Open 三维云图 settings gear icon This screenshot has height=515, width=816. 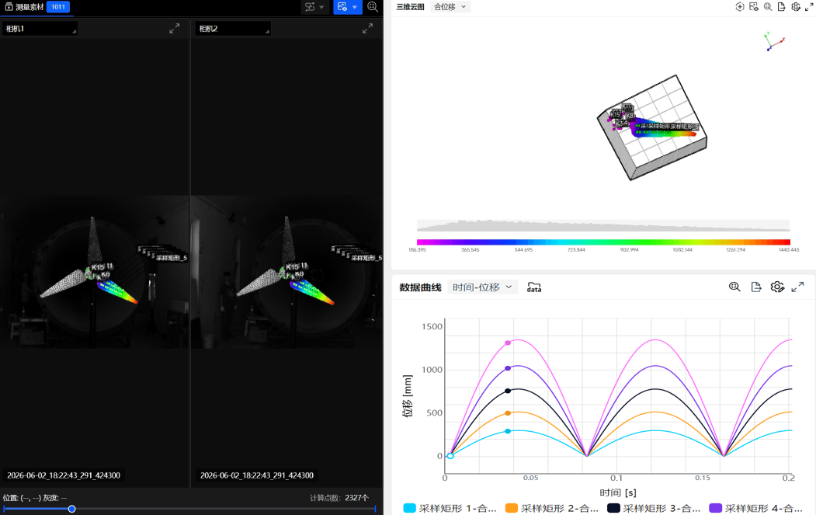(x=796, y=7)
